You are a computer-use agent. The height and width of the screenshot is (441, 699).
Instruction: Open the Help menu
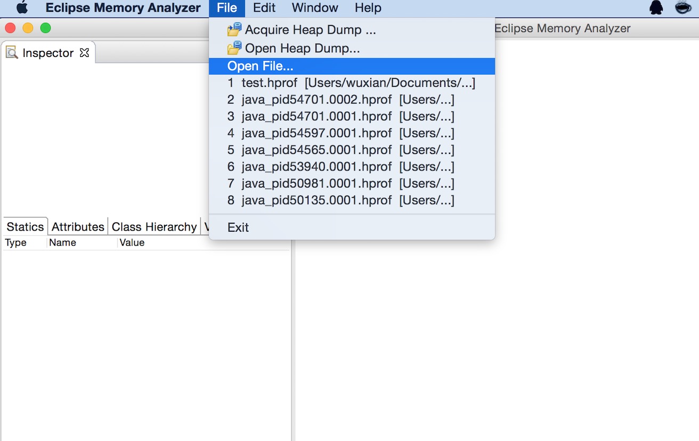(368, 8)
